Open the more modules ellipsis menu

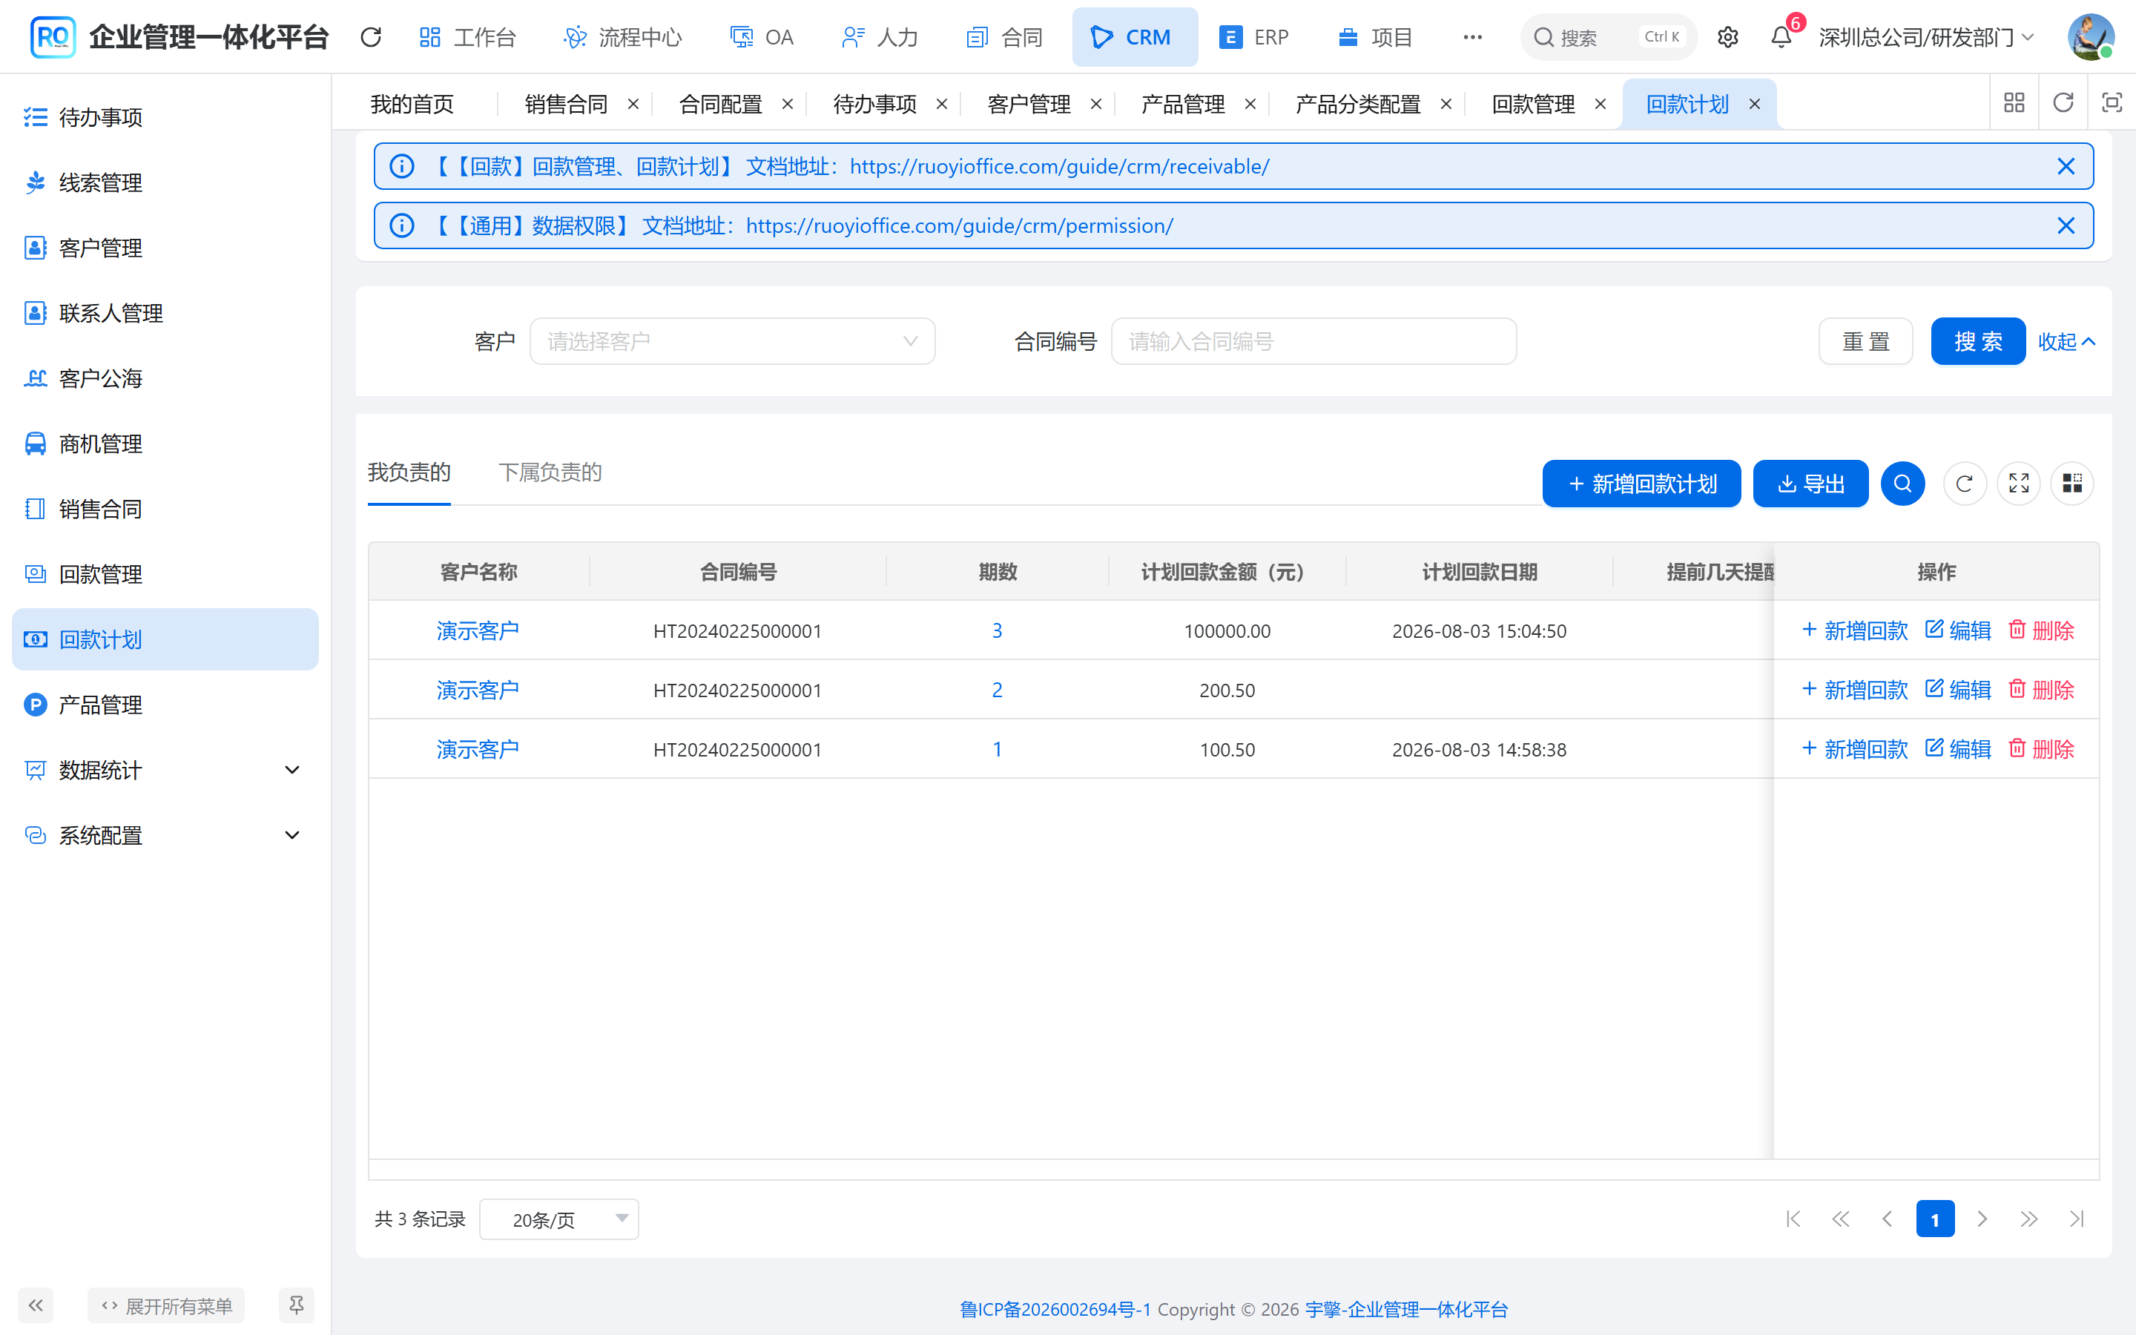coord(1472,37)
